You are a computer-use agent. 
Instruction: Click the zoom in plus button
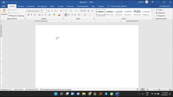[x=167, y=89]
